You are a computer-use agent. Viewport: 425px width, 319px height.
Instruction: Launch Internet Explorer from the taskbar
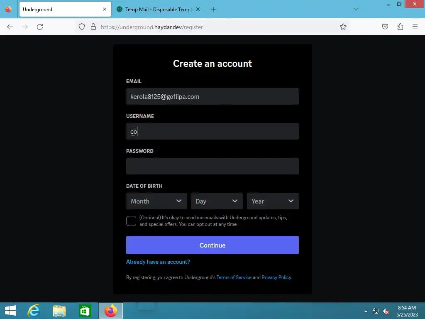click(34, 311)
